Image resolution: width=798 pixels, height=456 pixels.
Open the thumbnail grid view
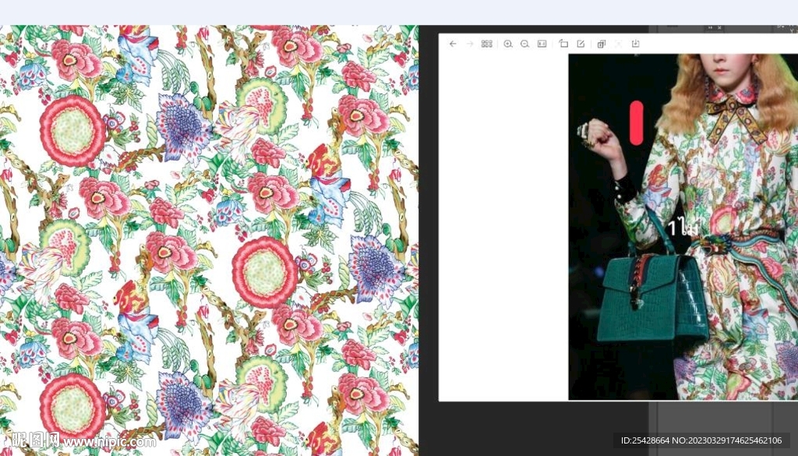tap(487, 44)
